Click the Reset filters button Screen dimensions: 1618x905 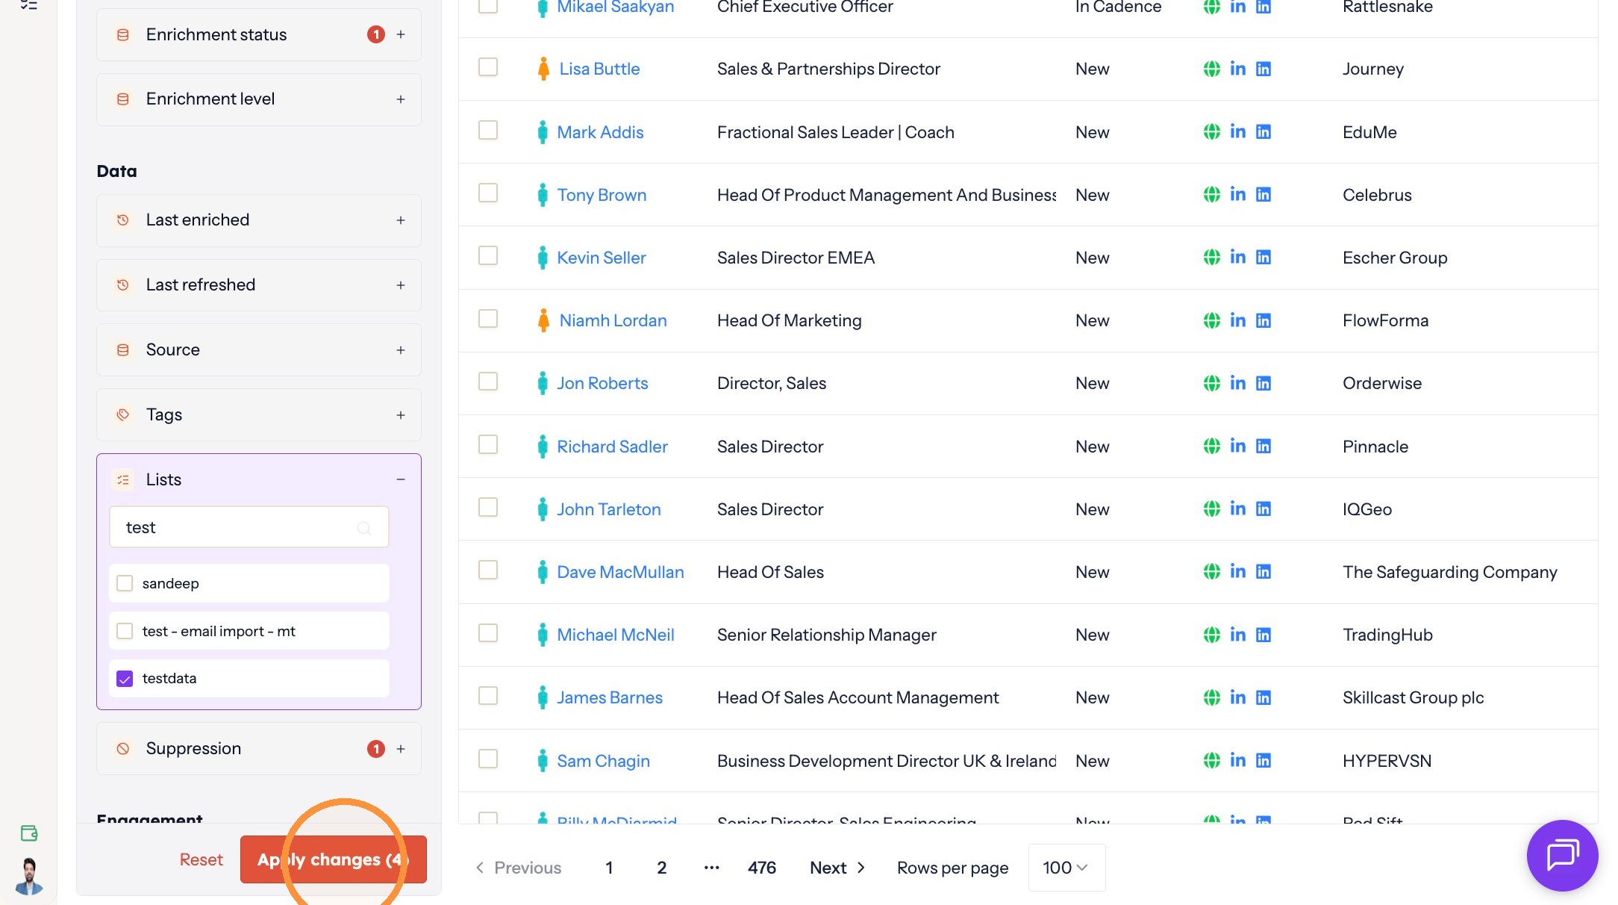pyautogui.click(x=201, y=859)
